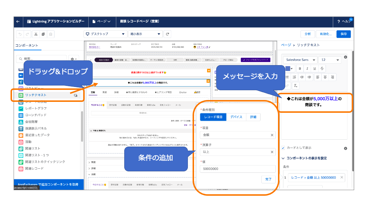Image resolution: width=367 pixels, height=207 pixels.
Task: Open component list settings gear dropdown
Action: tap(74, 59)
